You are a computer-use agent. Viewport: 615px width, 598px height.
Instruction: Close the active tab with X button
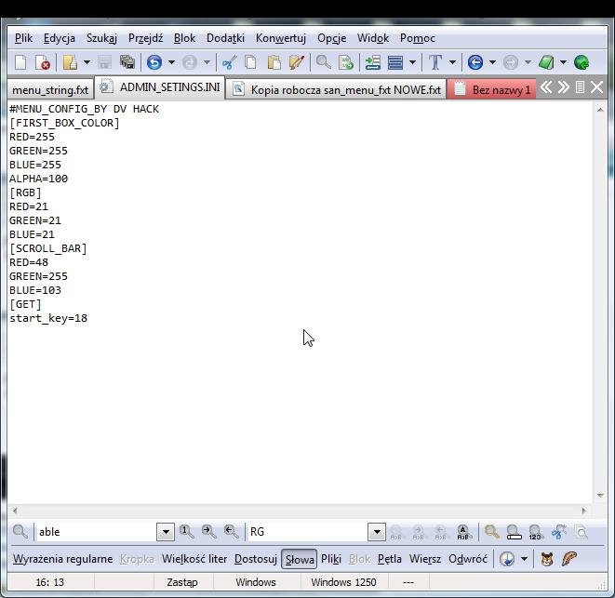tap(596, 87)
